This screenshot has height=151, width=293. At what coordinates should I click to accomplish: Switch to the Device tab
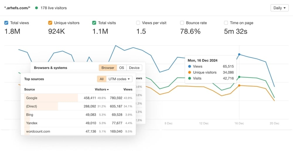point(134,68)
